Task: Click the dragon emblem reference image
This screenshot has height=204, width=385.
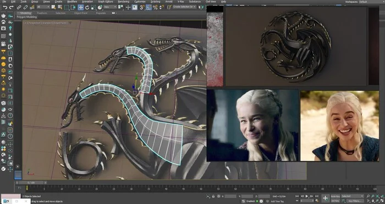Action: pyautogui.click(x=296, y=47)
